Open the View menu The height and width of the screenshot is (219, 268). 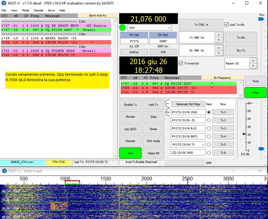14,10
